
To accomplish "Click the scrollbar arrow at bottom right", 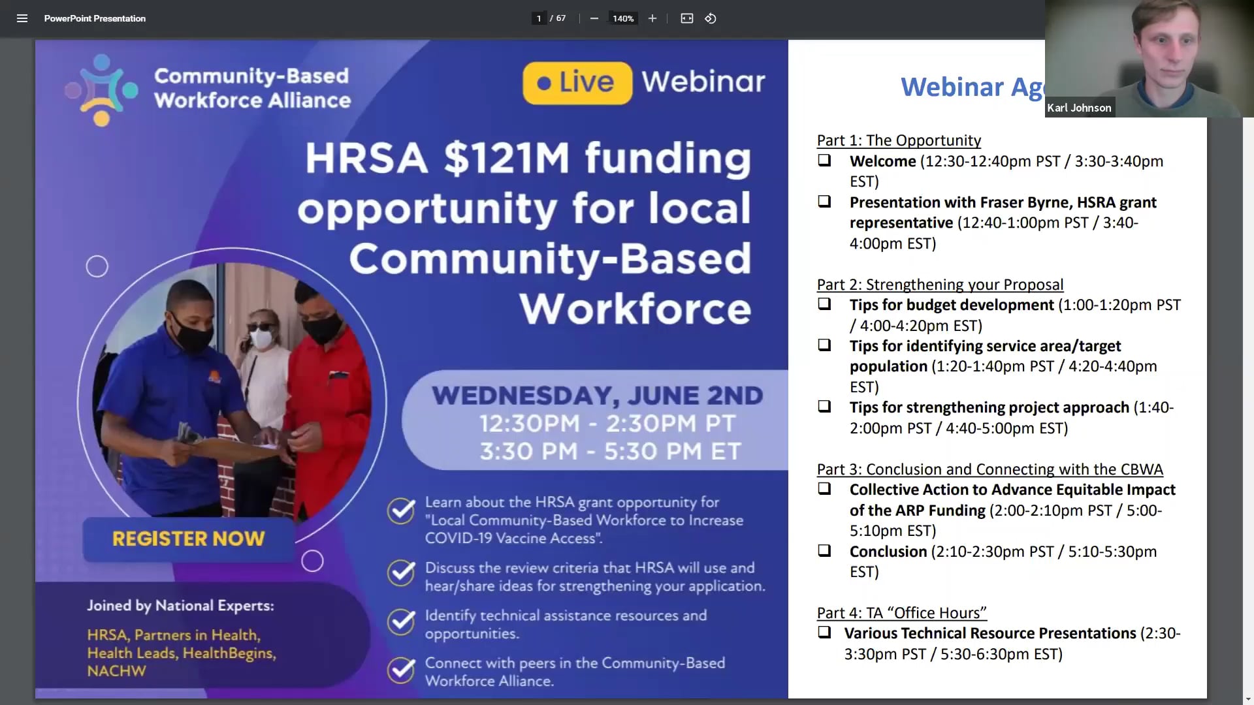I will click(1248, 697).
